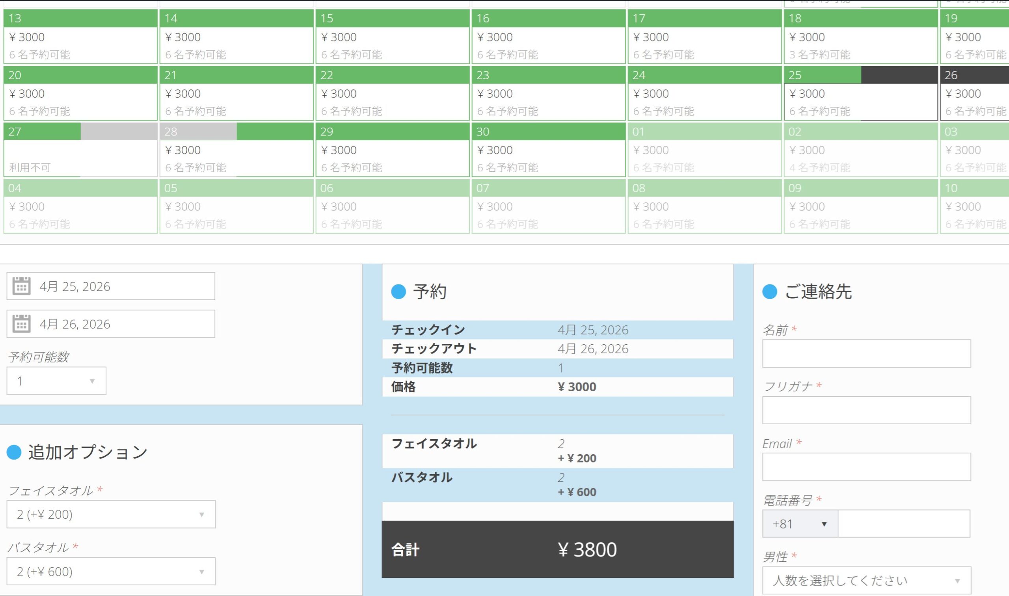The image size is (1009, 596).
Task: Click the フリガナ input field
Action: (867, 410)
